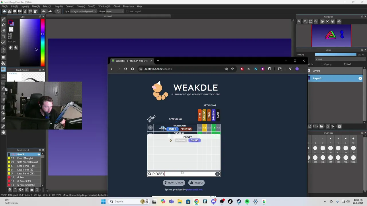Show hidden icons in the system tray

coord(325,201)
